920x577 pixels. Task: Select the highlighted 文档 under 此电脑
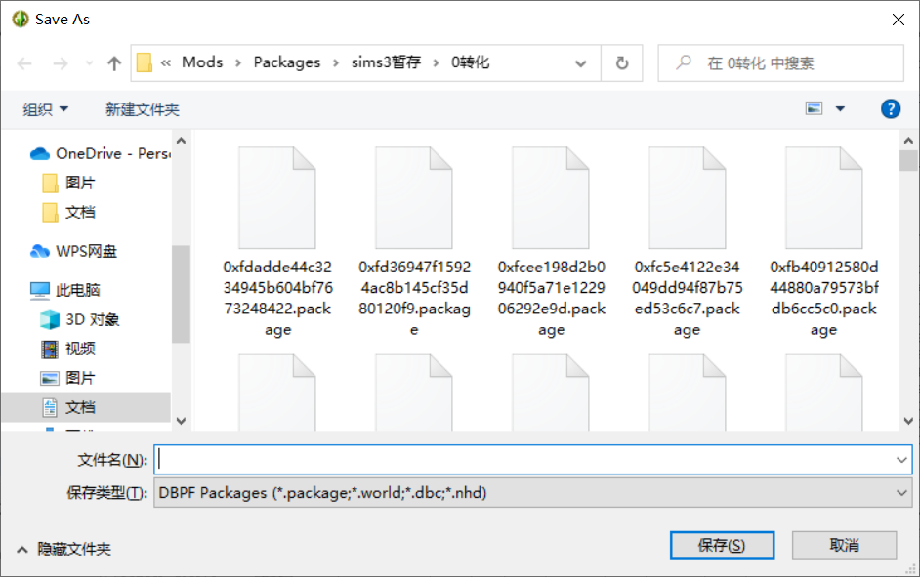pyautogui.click(x=86, y=407)
